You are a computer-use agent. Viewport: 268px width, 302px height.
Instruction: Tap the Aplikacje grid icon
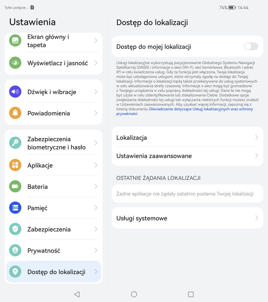15,165
